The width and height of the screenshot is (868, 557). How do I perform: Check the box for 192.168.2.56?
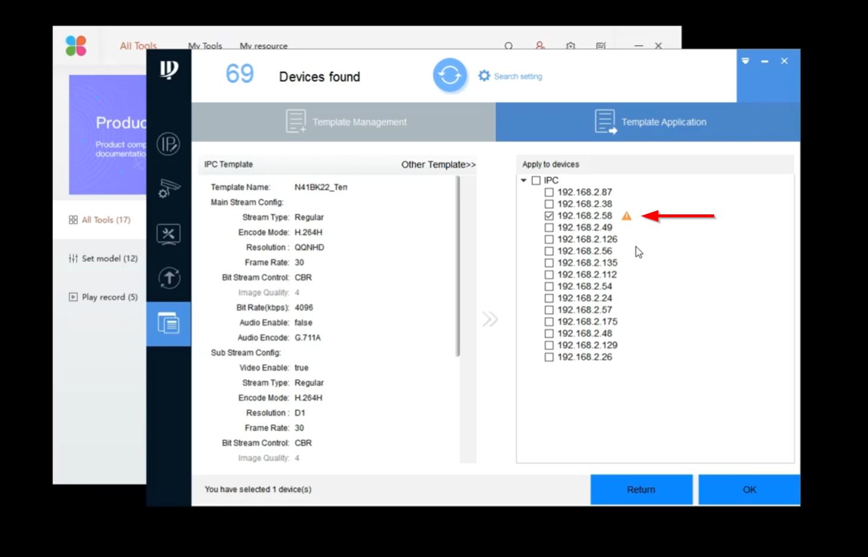coord(549,251)
